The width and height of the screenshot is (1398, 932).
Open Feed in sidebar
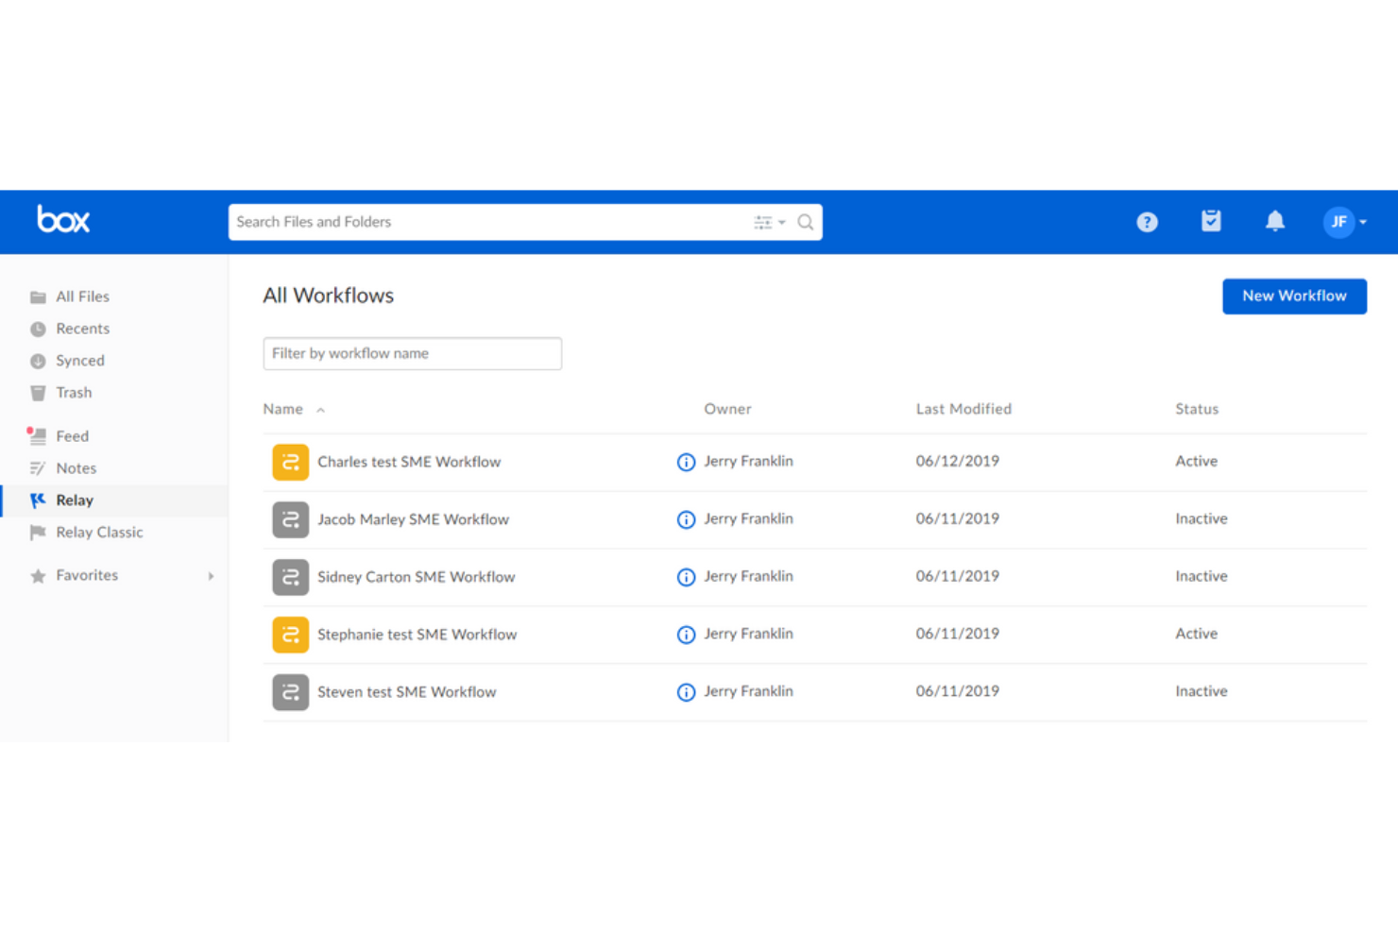pos(72,436)
